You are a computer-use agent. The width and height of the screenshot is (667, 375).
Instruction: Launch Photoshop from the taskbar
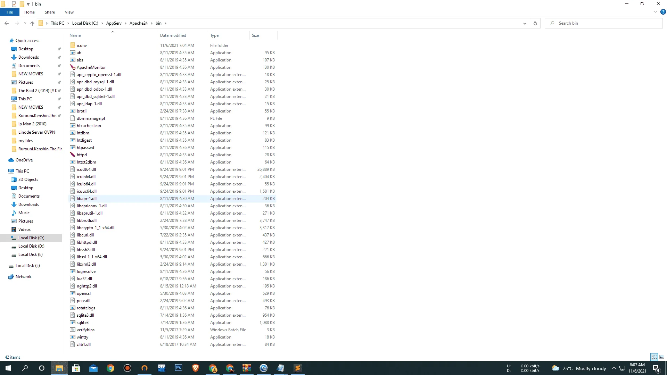179,368
